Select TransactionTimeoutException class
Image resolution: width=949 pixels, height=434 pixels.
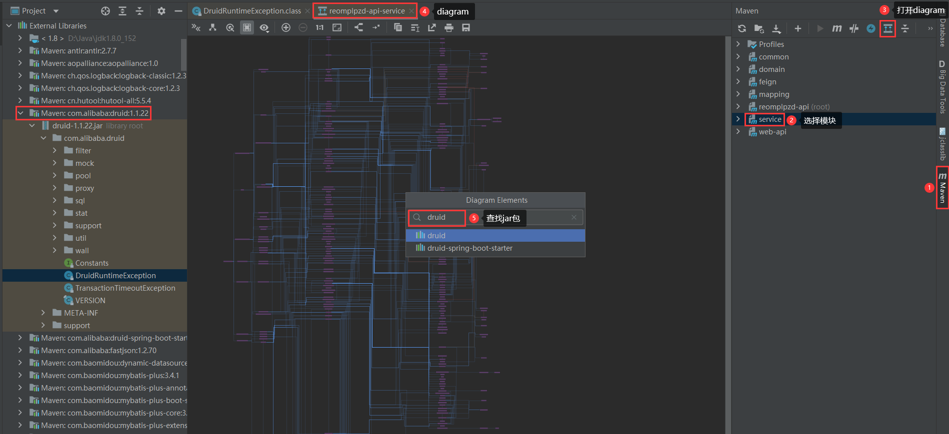[x=125, y=288]
